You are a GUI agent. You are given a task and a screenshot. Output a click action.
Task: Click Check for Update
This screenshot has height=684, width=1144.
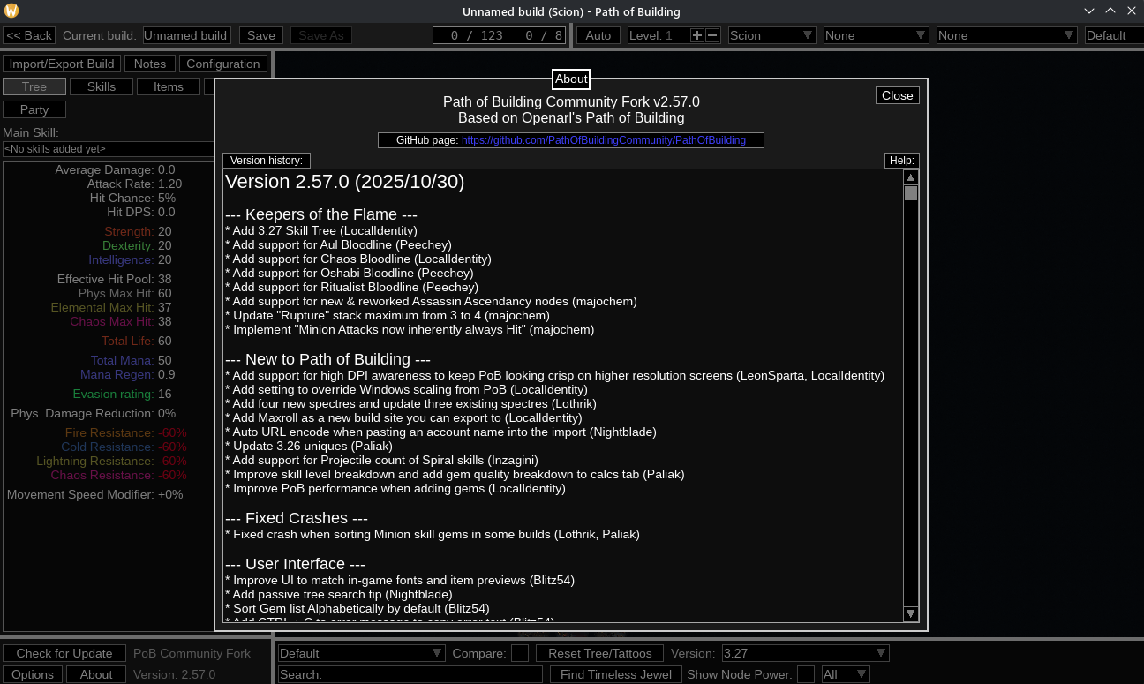point(64,653)
